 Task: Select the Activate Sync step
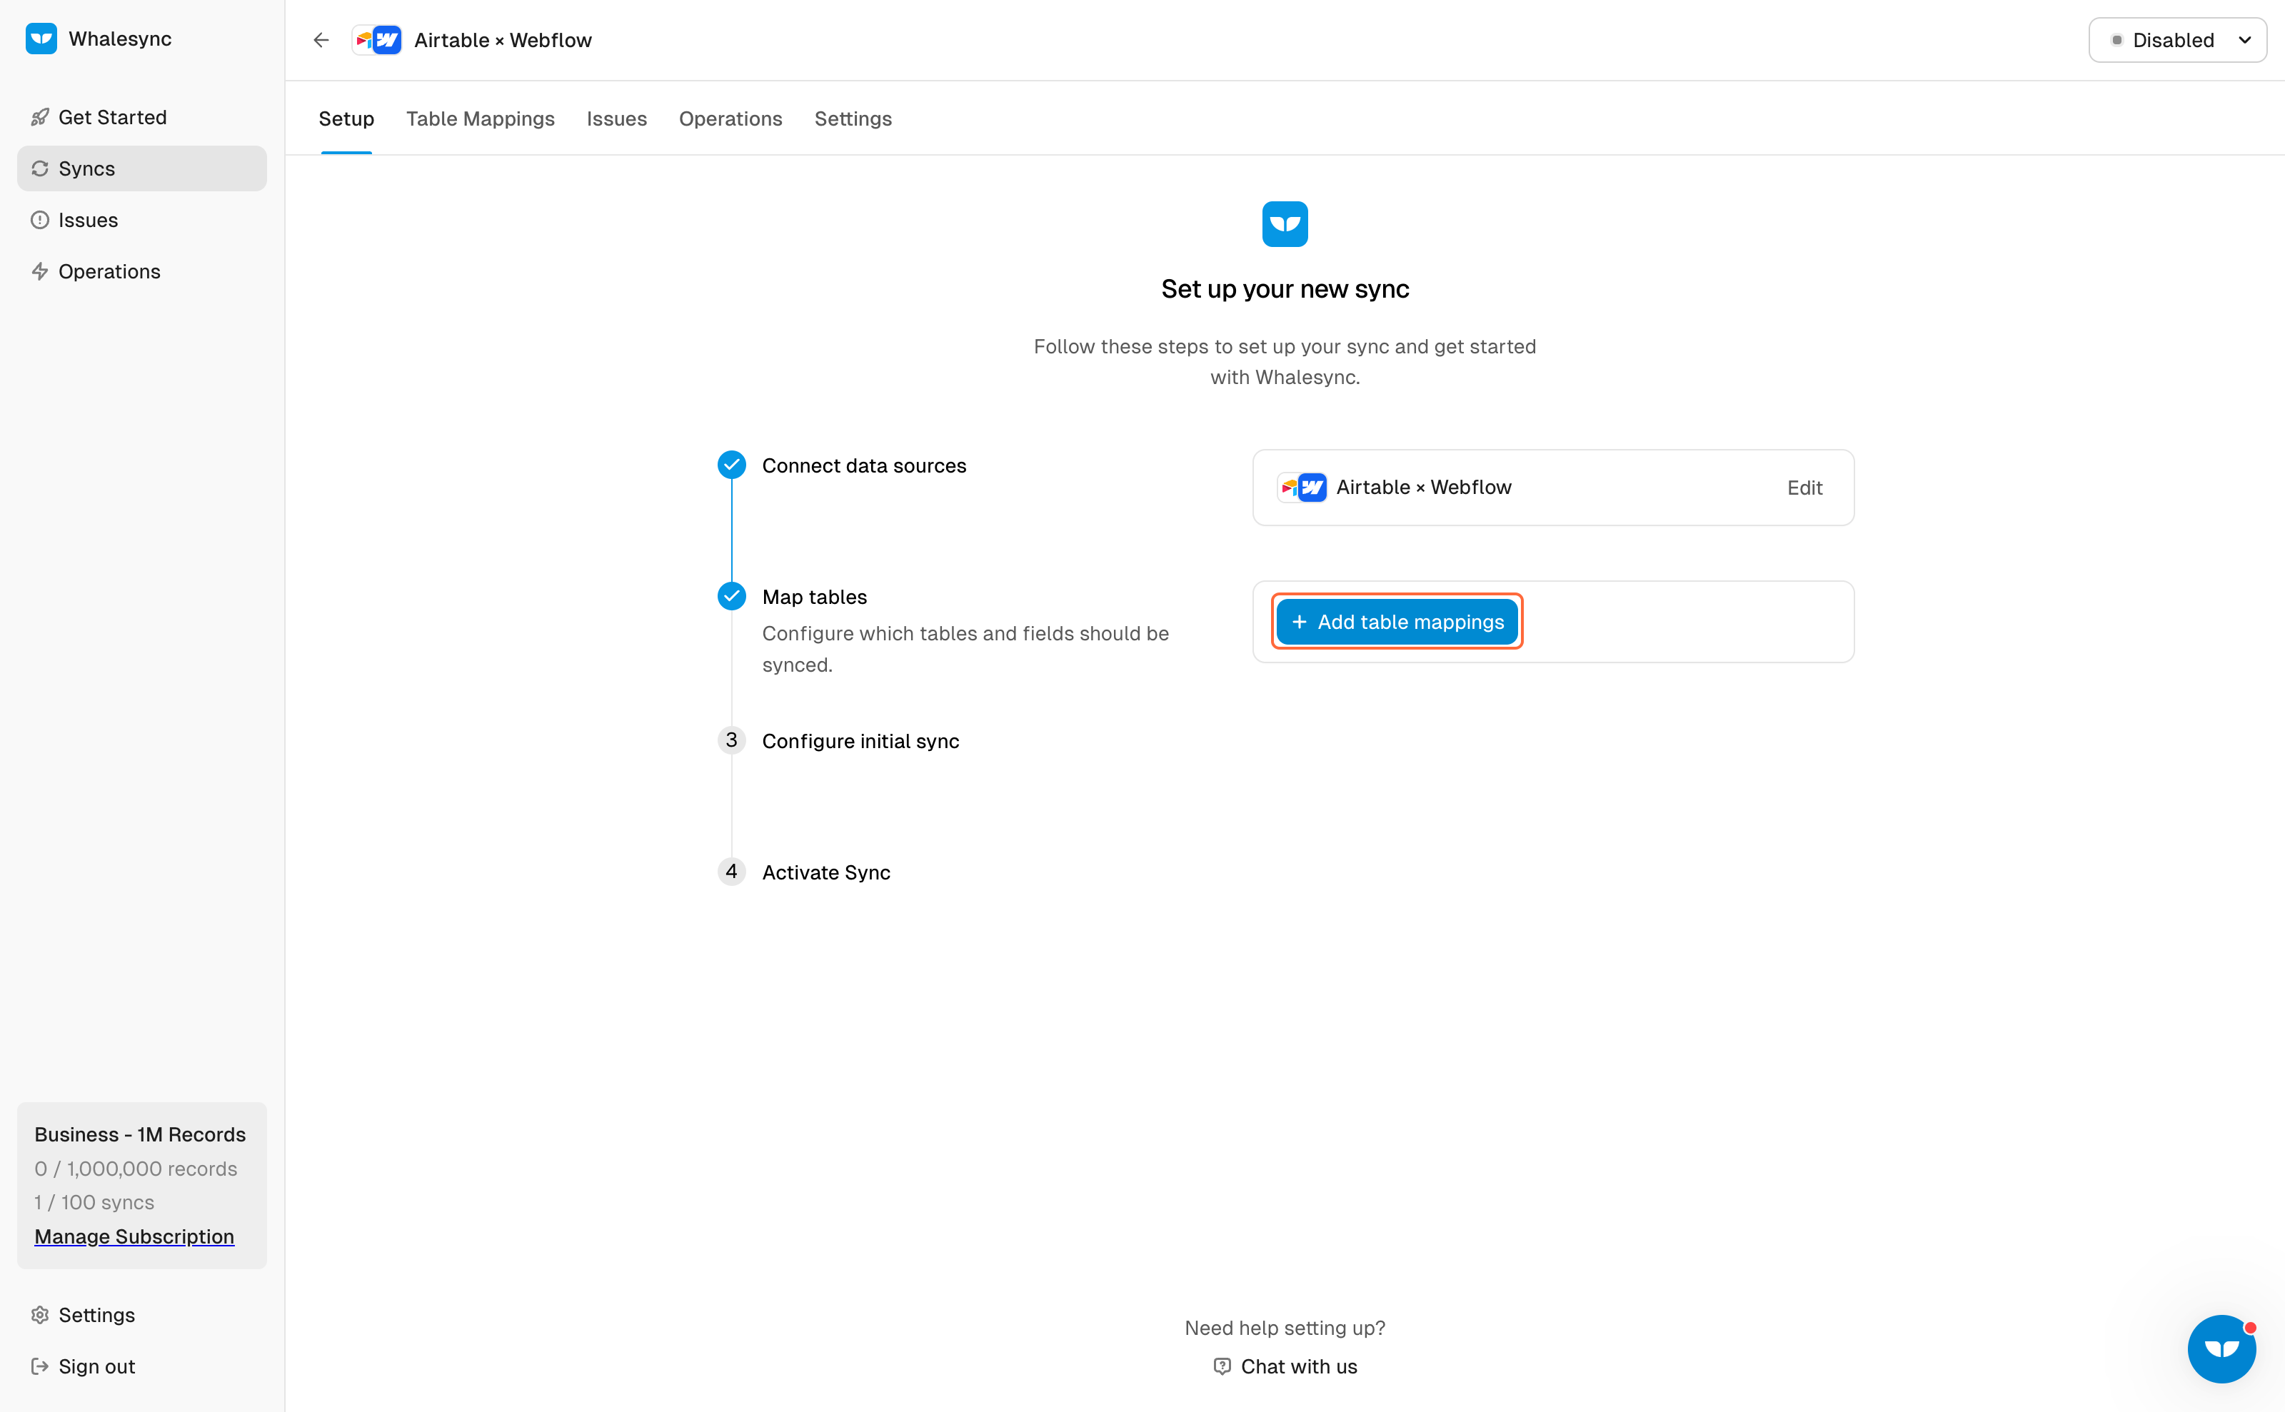point(826,872)
